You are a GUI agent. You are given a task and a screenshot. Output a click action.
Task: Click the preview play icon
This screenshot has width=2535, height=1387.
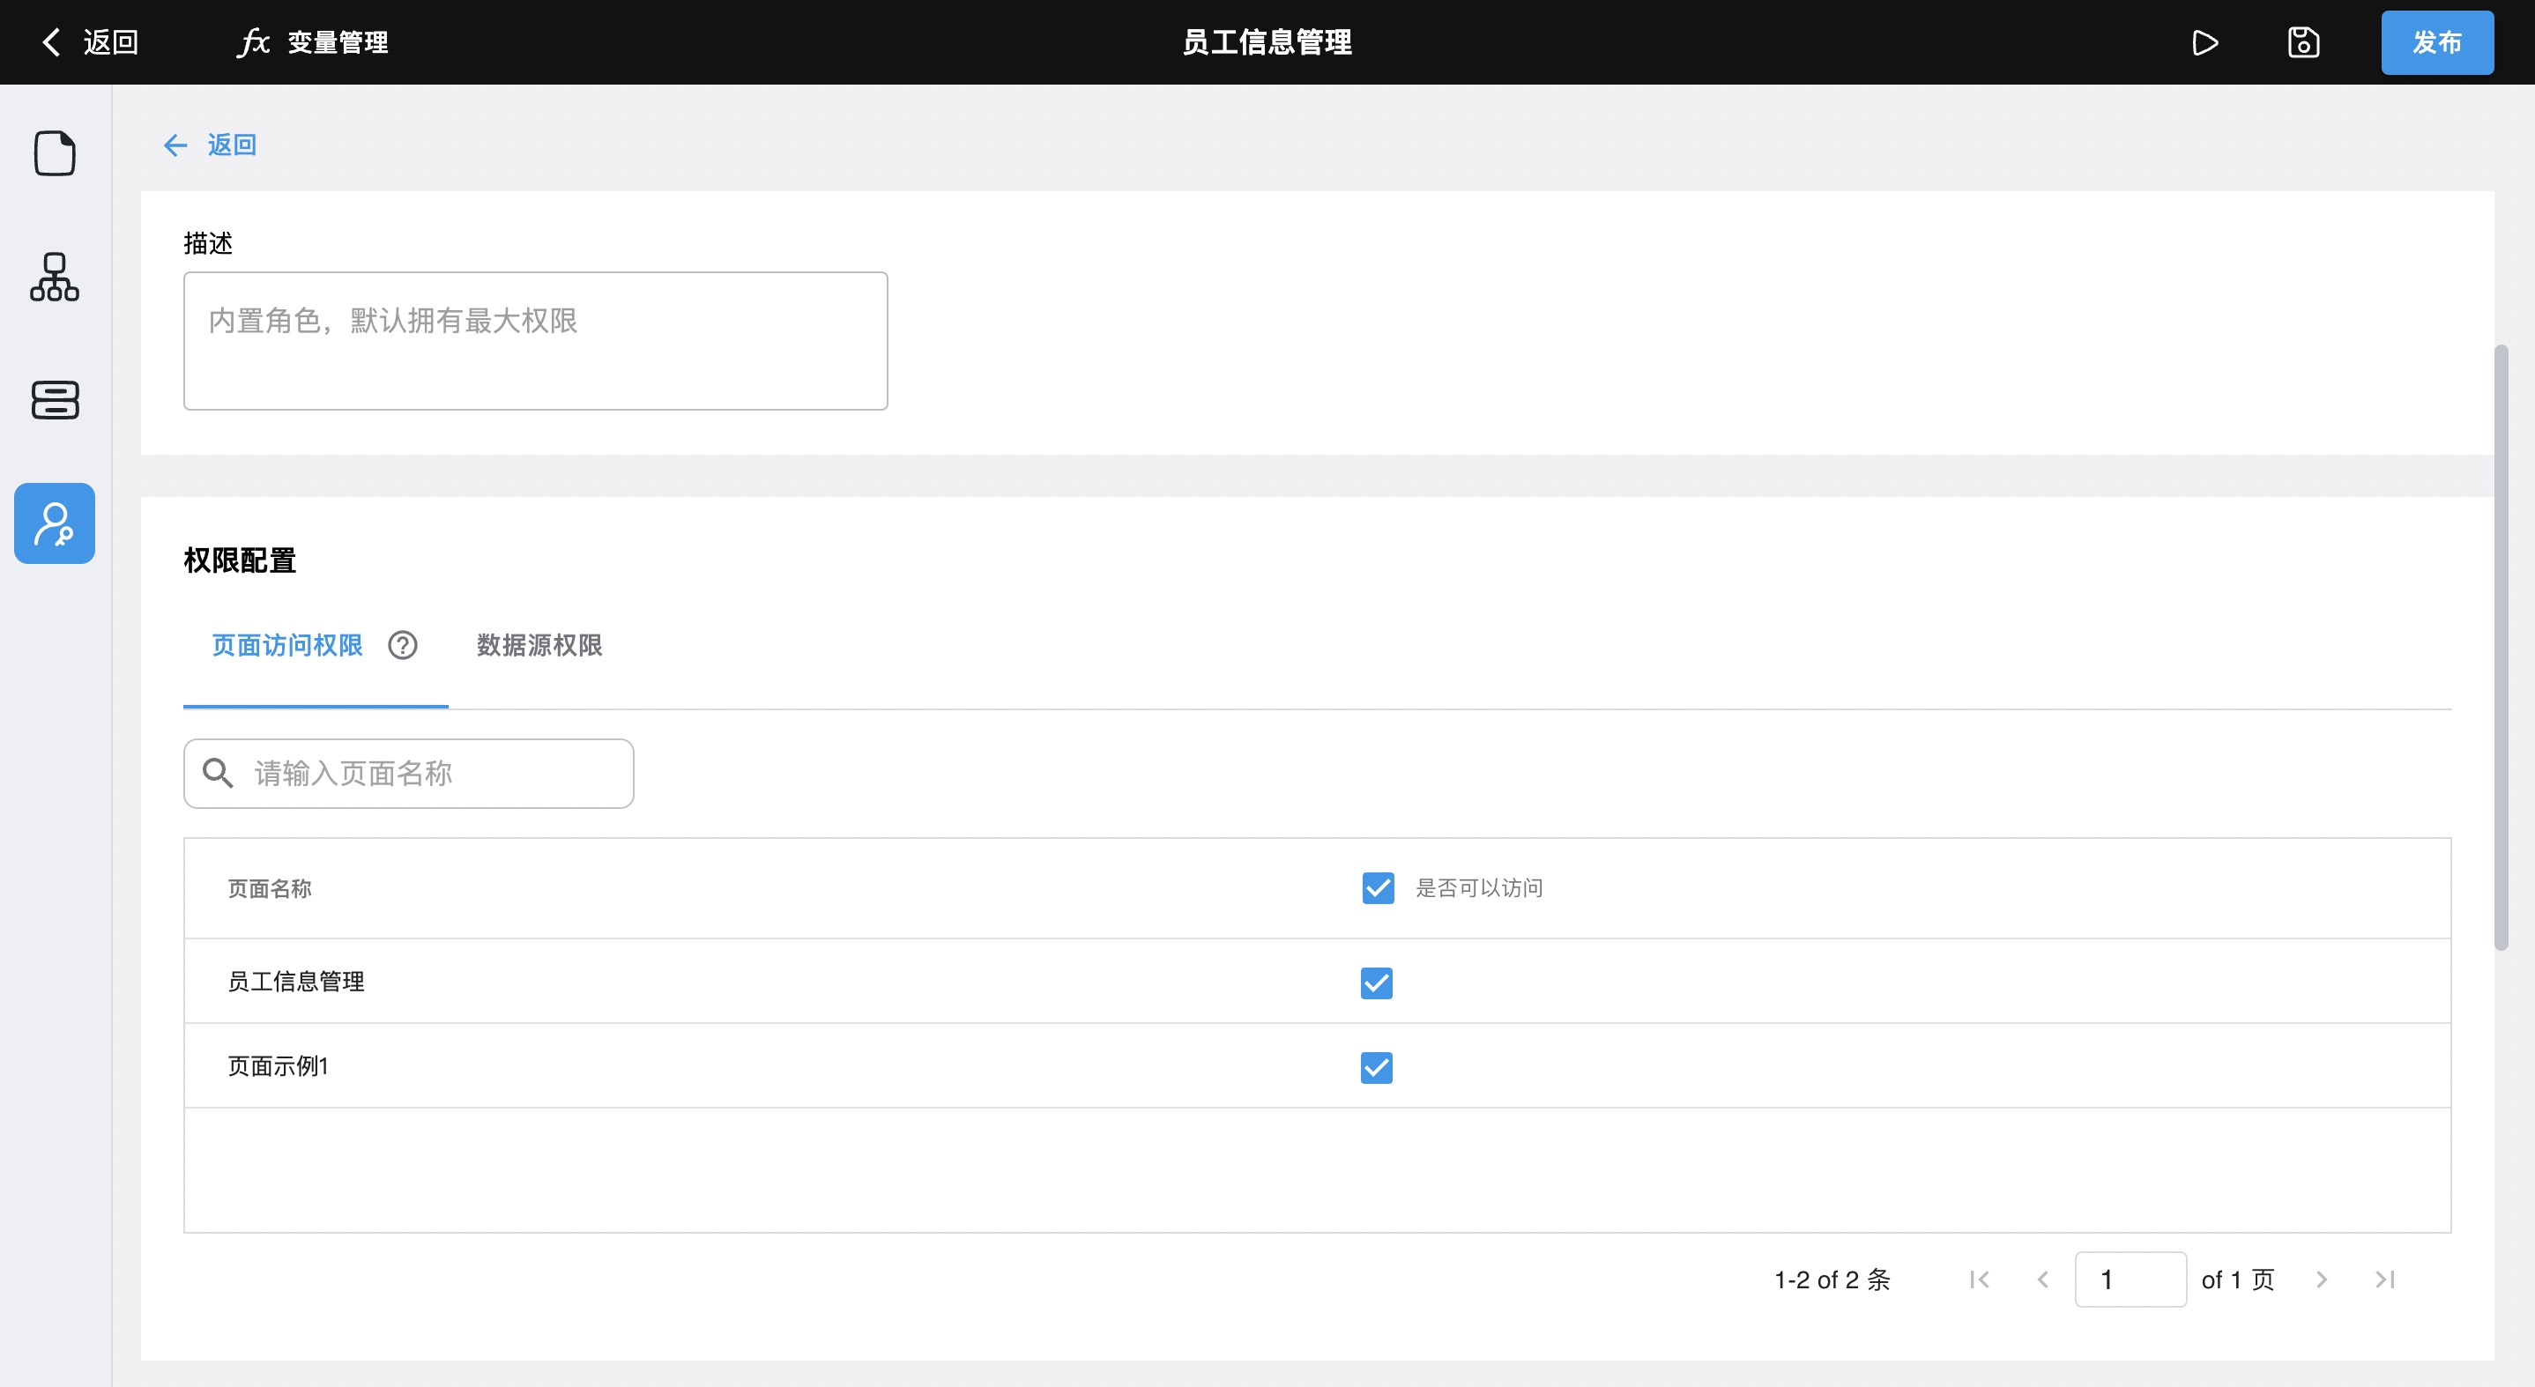point(2204,42)
